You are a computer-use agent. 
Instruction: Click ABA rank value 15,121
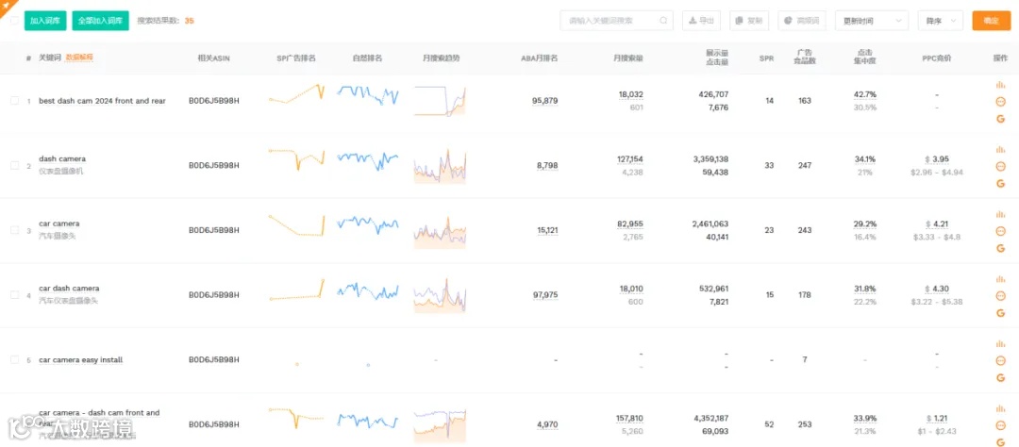tap(547, 230)
